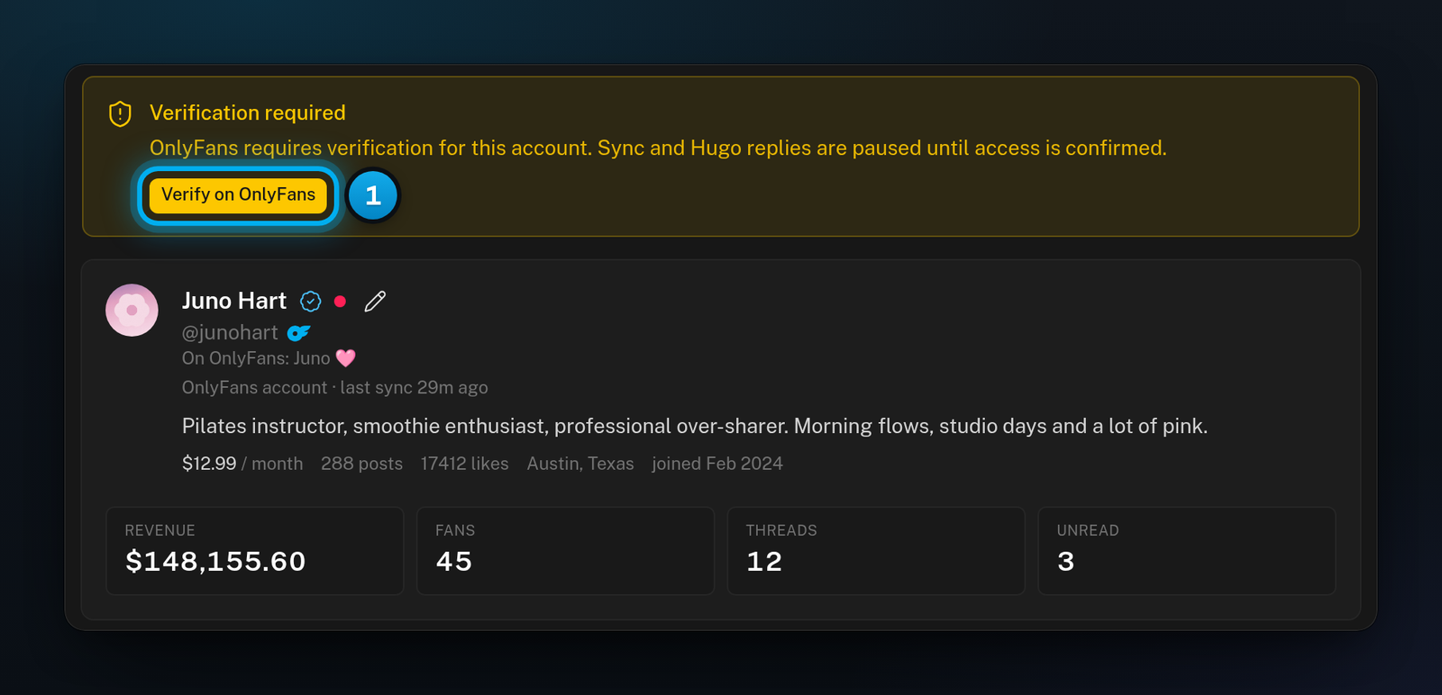Click the OnlyFans logo next to @junohart
This screenshot has height=695, width=1442.
pyautogui.click(x=298, y=333)
